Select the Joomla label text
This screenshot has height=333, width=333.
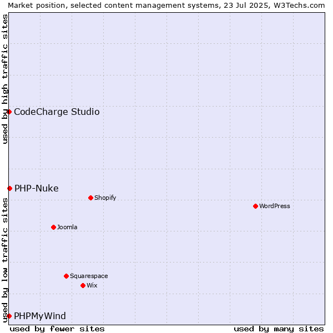click(67, 227)
